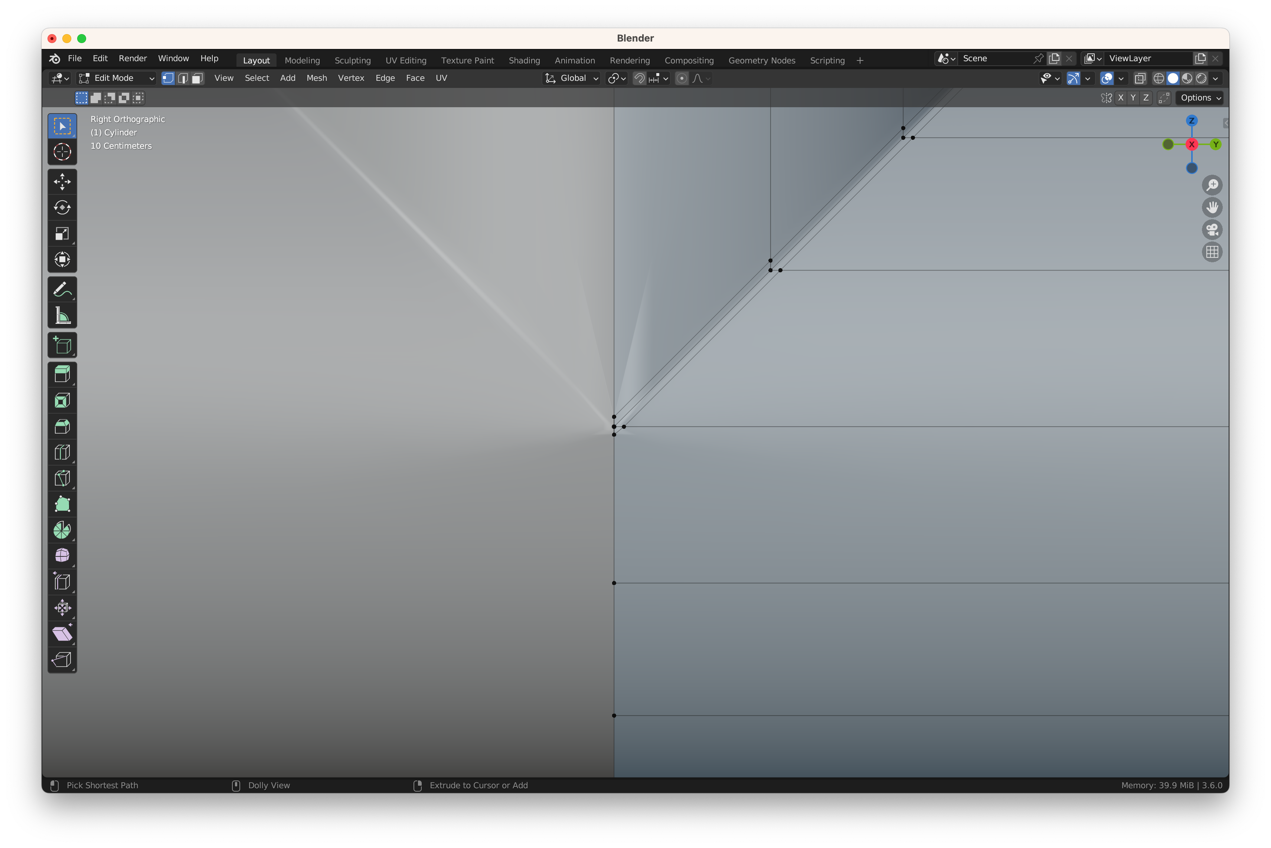1271x848 pixels.
Task: Toggle viewport overlays
Action: tap(1107, 78)
